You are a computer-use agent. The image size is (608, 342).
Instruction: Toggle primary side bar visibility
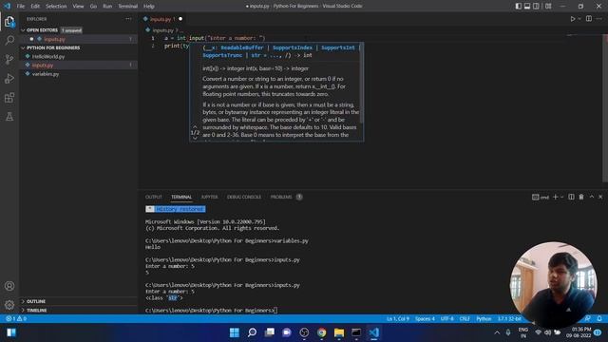click(519, 6)
